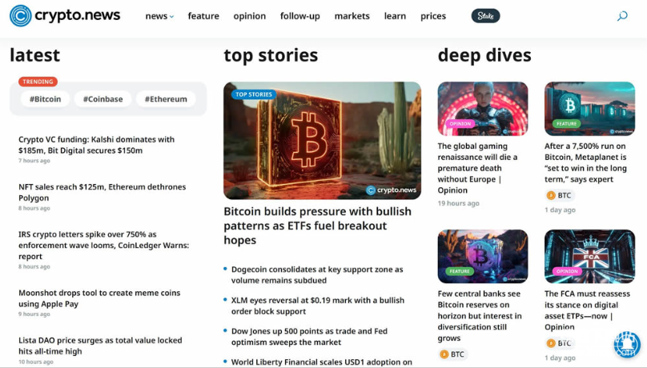Click '10 hours ago' under Lista DAO article
This screenshot has width=647, height=368.
pyautogui.click(x=36, y=362)
